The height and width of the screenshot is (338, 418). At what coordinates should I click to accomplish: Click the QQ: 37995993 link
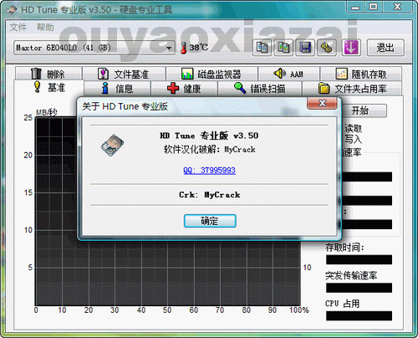209,170
